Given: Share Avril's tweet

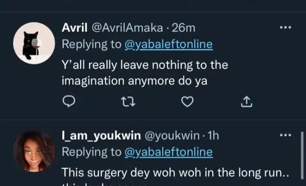Looking at the screenshot, I should [x=247, y=101].
